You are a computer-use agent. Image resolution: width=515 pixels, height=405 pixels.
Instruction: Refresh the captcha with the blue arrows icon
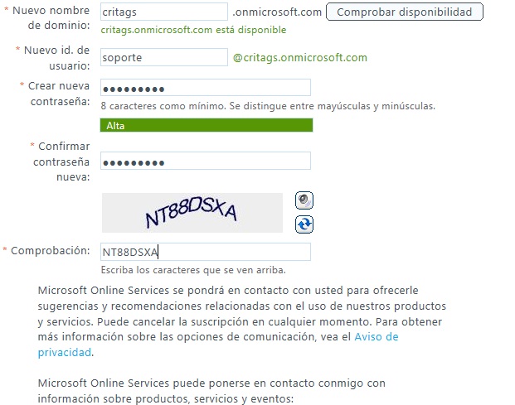304,224
